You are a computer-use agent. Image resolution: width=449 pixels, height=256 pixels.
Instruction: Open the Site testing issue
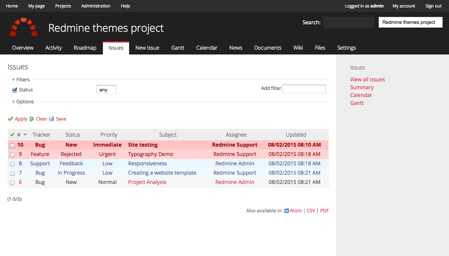tap(143, 145)
